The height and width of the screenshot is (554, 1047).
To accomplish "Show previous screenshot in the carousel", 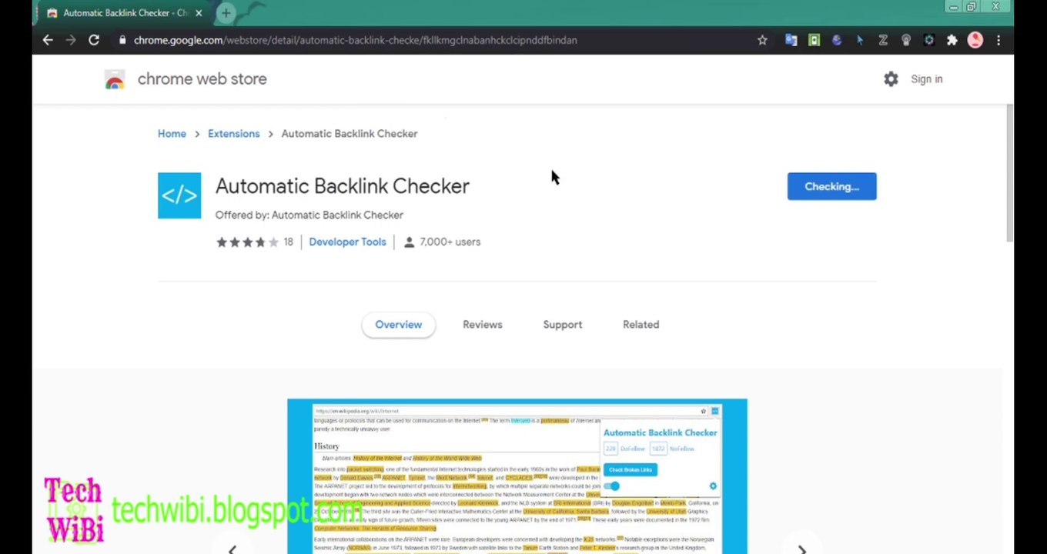I will tap(232, 549).
